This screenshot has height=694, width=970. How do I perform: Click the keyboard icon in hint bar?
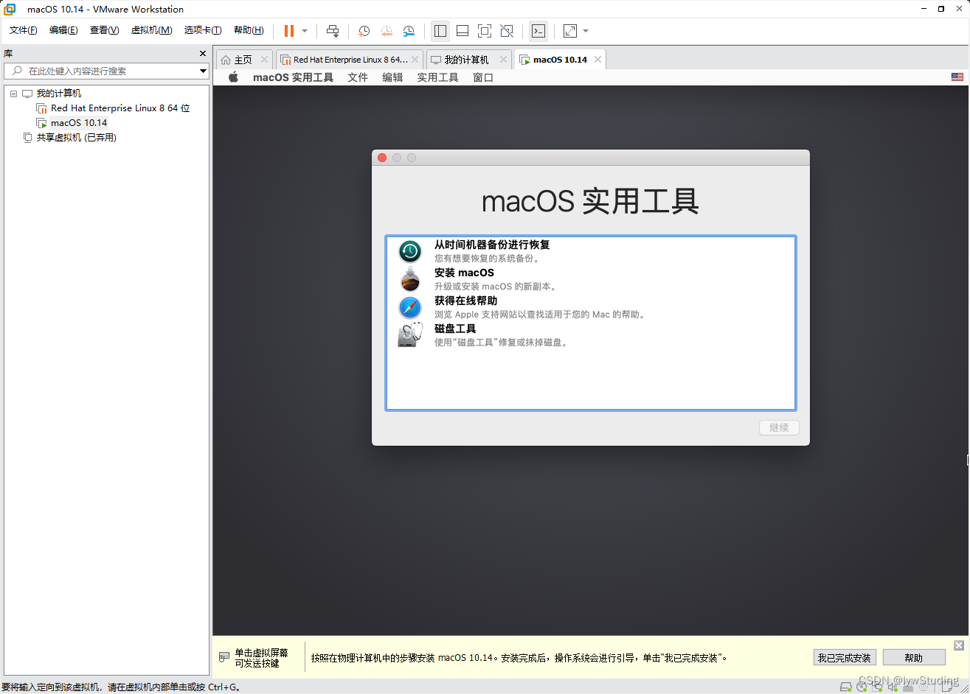coord(224,657)
